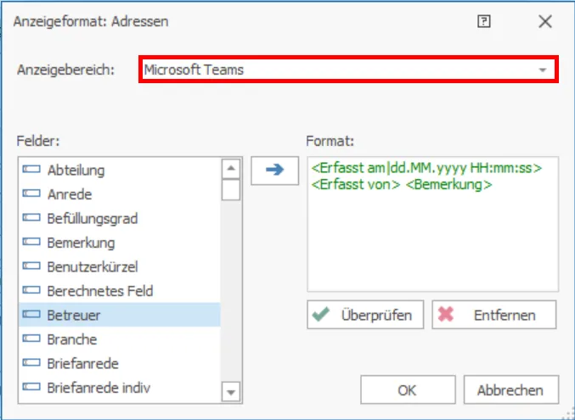The height and width of the screenshot is (420, 575).
Task: Click the Abbrechen button
Action: point(510,390)
